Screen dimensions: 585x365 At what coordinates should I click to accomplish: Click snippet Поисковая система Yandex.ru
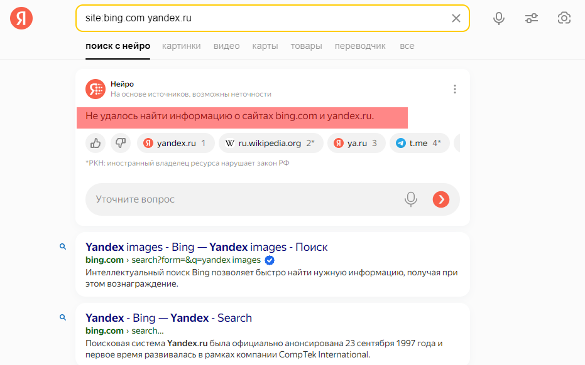(x=264, y=349)
